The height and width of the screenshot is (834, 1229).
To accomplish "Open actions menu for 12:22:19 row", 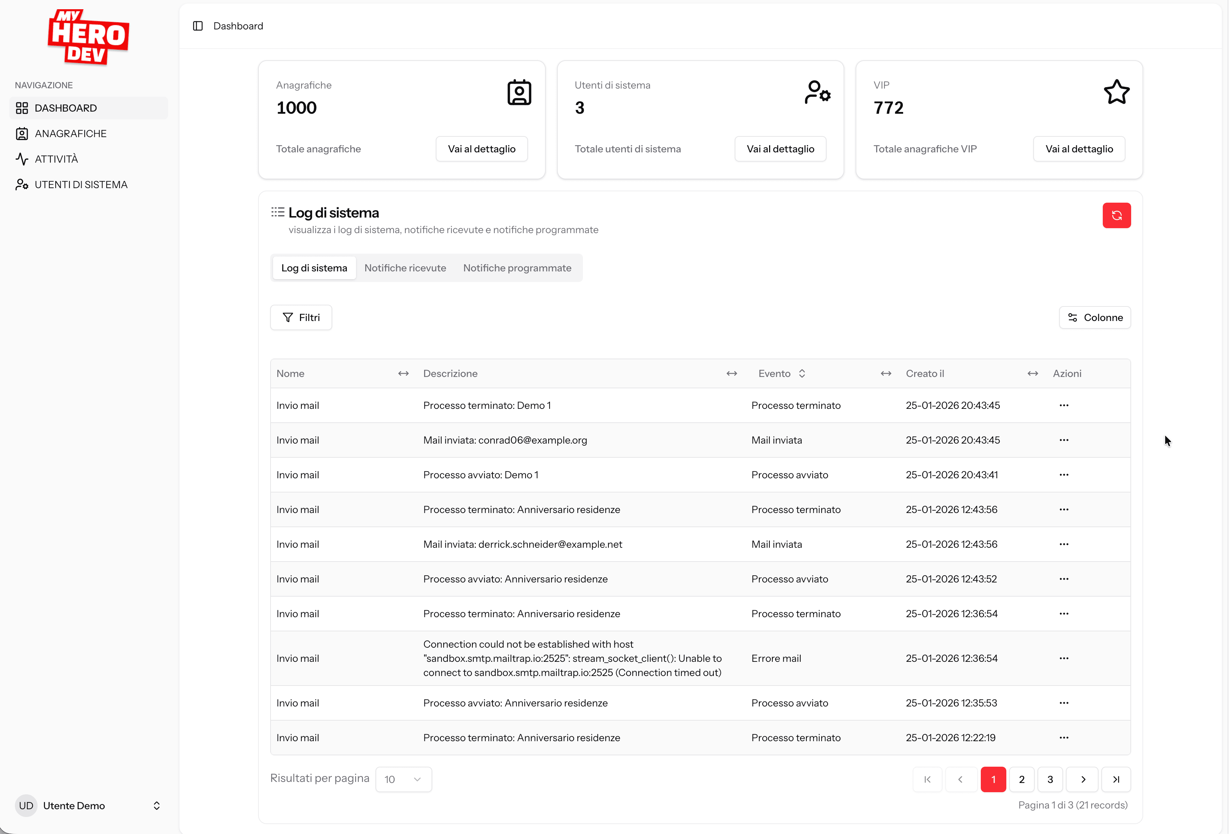I will [1064, 738].
